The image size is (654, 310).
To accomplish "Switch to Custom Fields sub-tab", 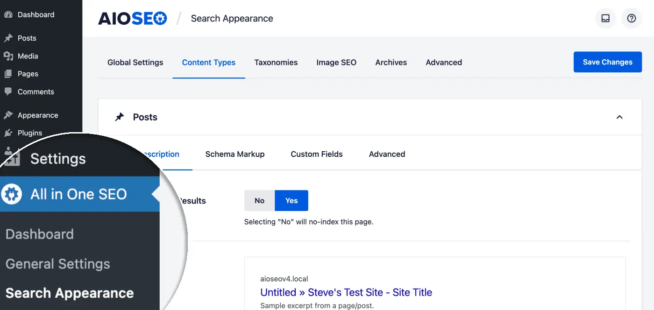I will click(317, 154).
